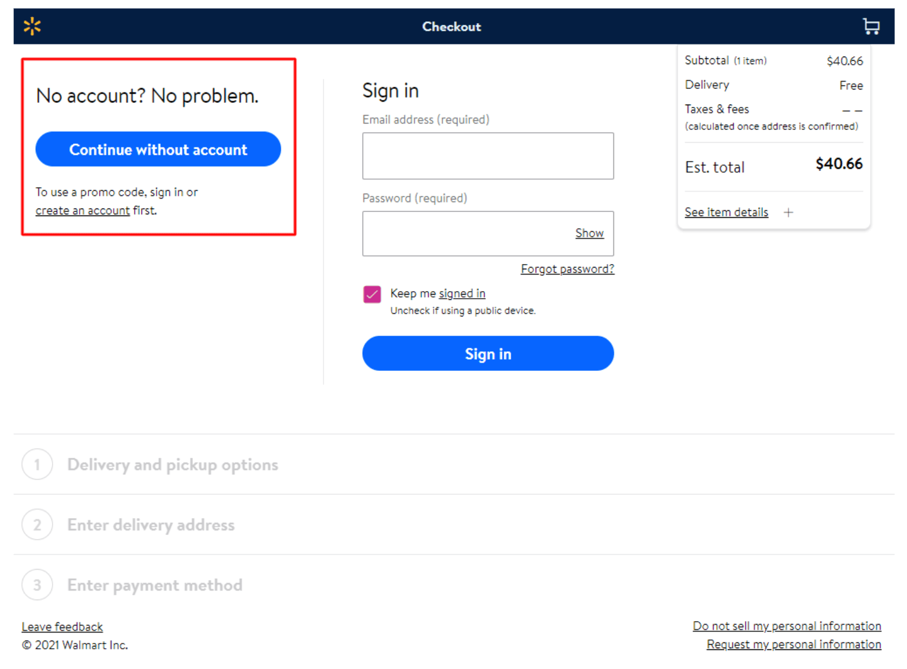
Task: Open the Leave feedback link
Action: click(62, 627)
